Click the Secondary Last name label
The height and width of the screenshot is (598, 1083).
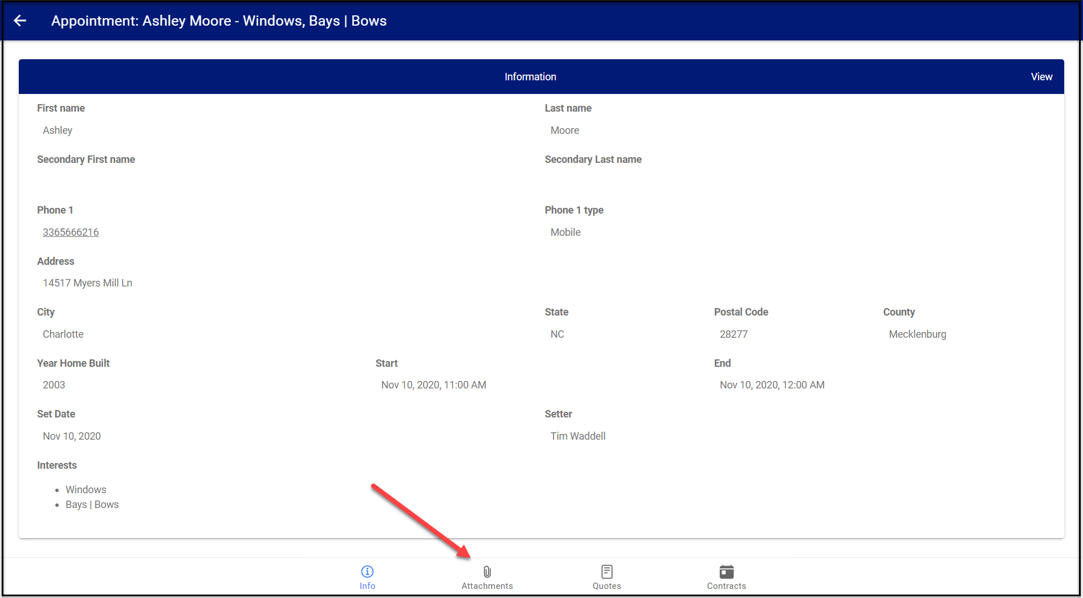coord(593,159)
